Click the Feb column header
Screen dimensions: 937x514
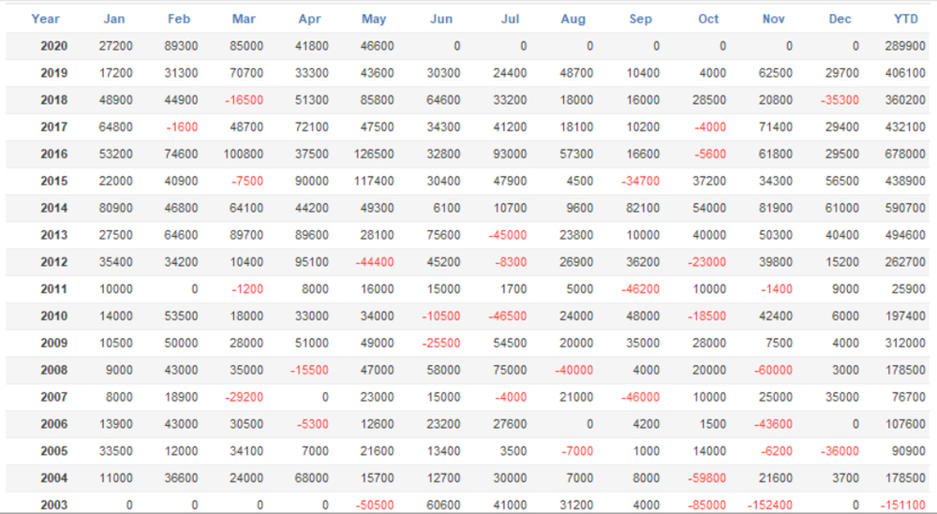pos(179,19)
